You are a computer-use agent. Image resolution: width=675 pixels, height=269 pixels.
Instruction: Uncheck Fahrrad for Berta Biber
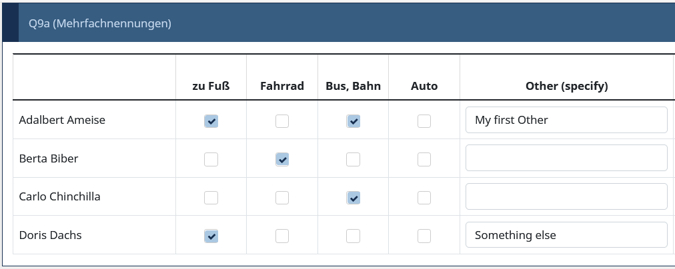point(282,159)
